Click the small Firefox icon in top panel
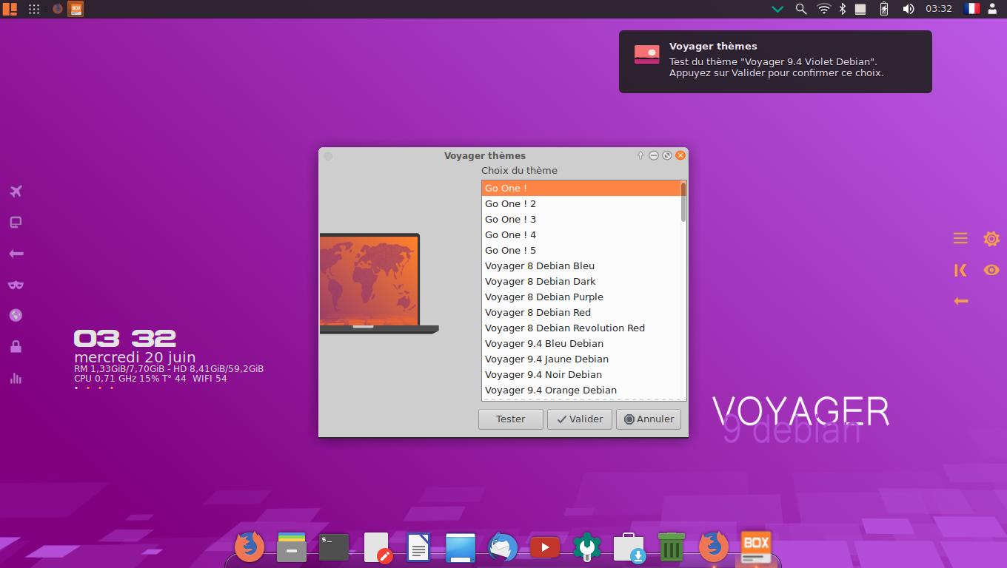 [58, 9]
